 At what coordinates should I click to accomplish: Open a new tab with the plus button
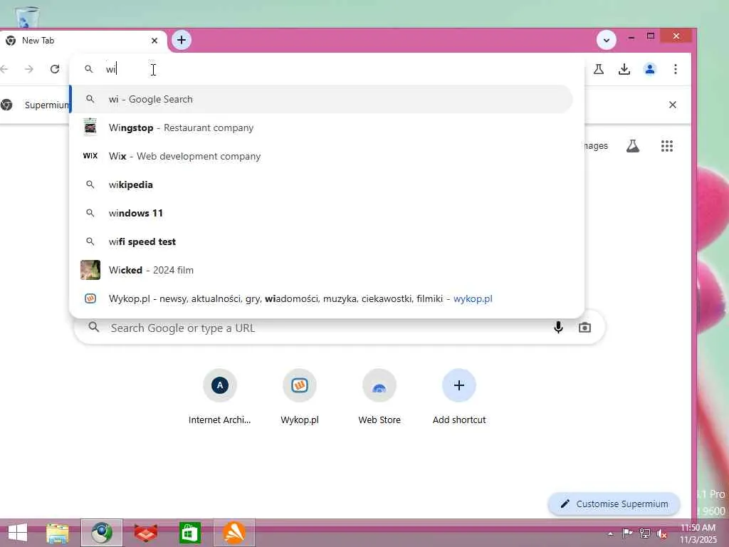point(182,40)
